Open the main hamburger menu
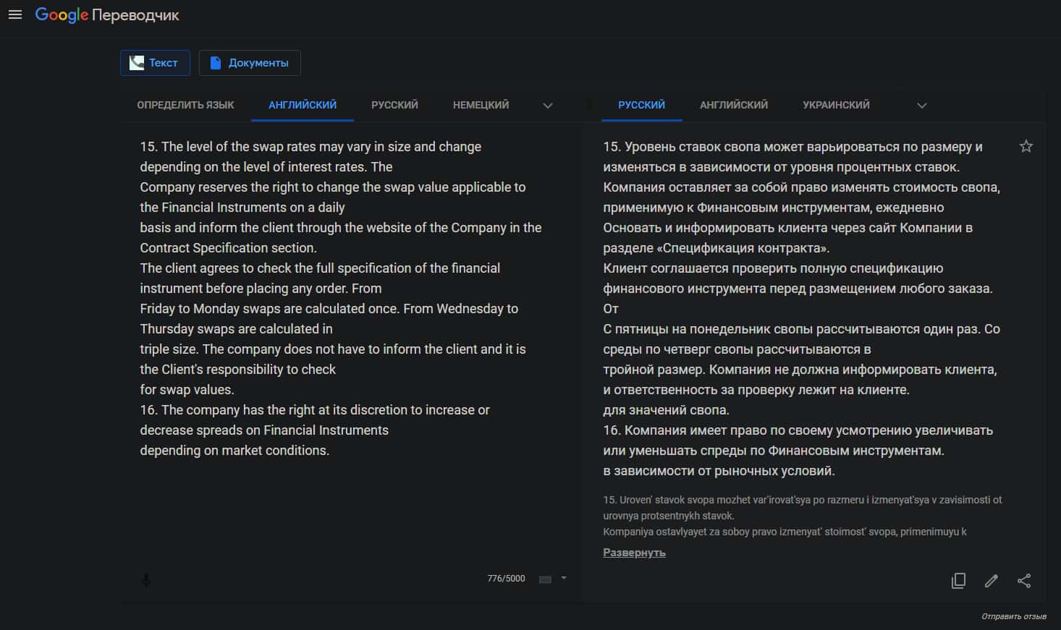1061x630 pixels. (x=15, y=15)
